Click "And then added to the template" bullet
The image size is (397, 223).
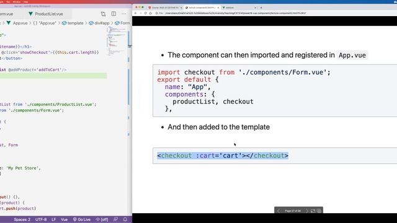(x=218, y=127)
